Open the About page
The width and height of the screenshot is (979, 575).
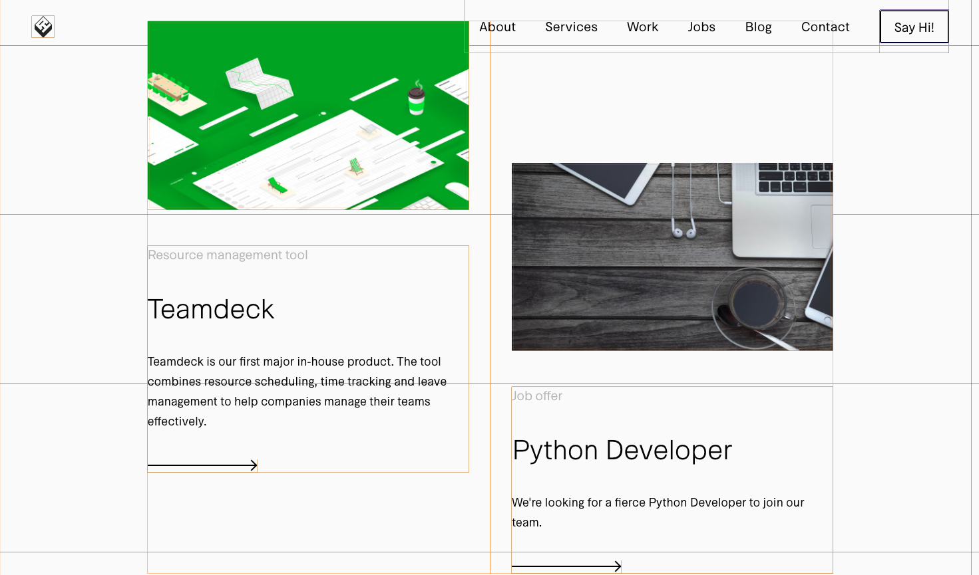(x=497, y=27)
